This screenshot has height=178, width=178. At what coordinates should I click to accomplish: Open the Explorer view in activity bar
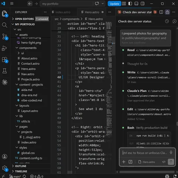5,14
